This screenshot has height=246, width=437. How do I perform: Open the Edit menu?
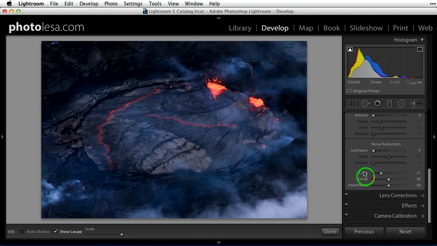[68, 4]
